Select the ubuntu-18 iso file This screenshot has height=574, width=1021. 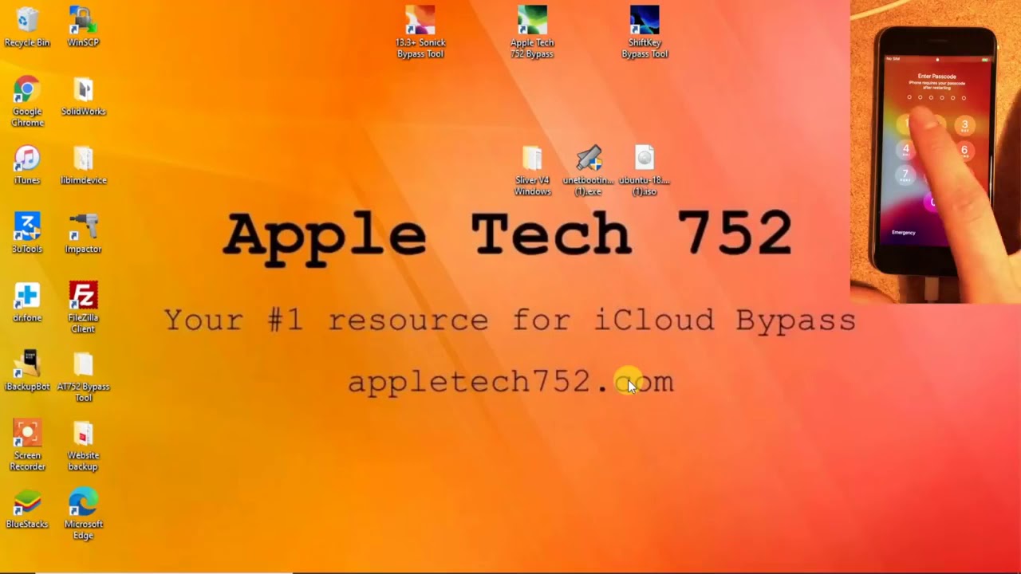click(645, 171)
